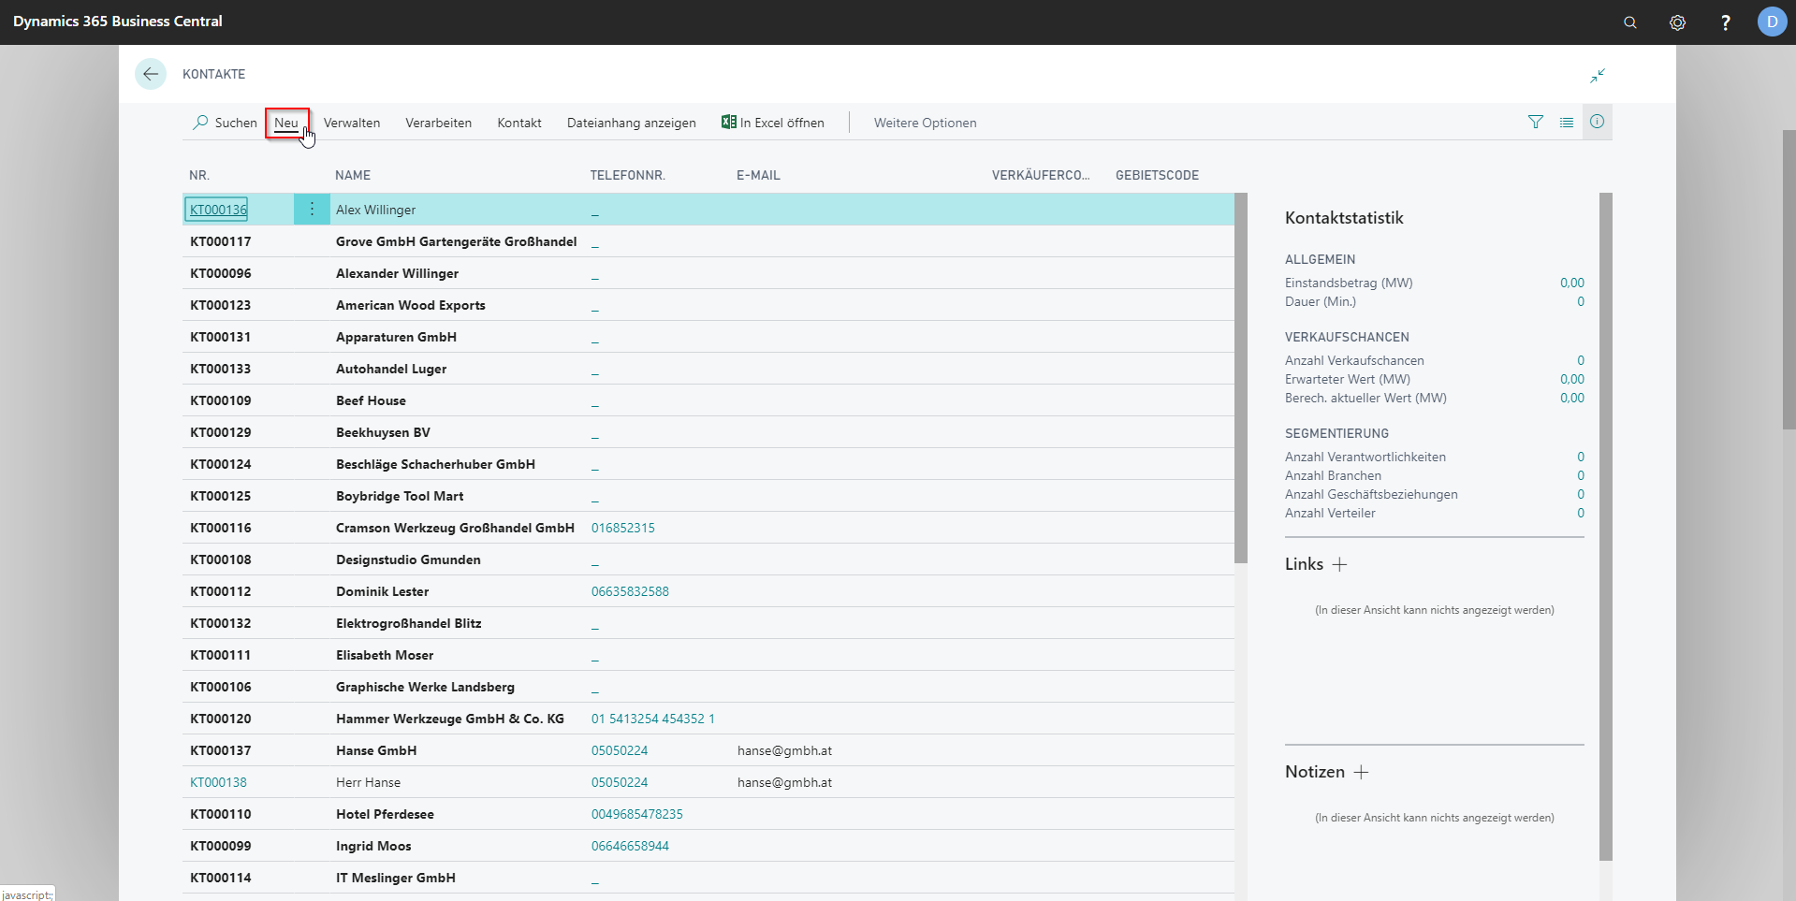Select the Elisabeth Moser row
The image size is (1796, 901).
708,655
